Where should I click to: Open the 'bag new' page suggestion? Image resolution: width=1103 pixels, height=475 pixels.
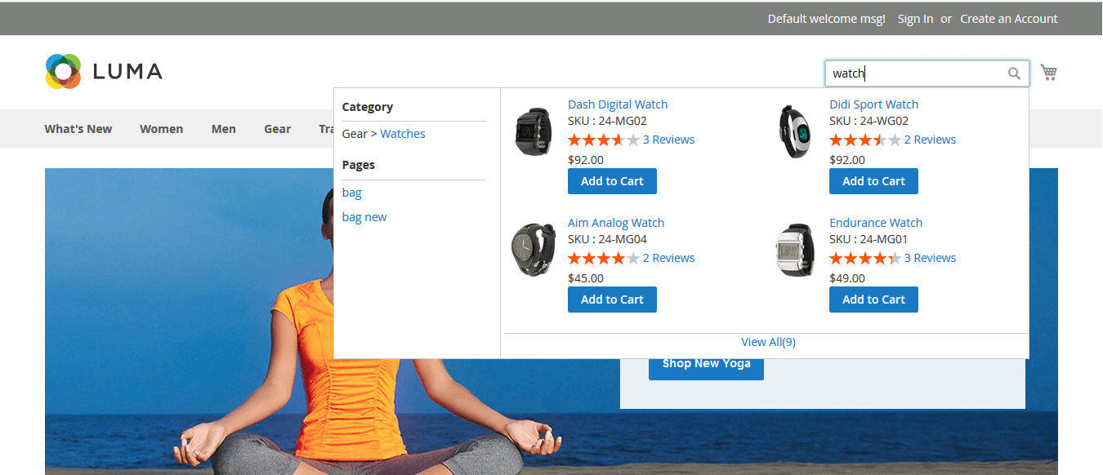[x=364, y=217]
